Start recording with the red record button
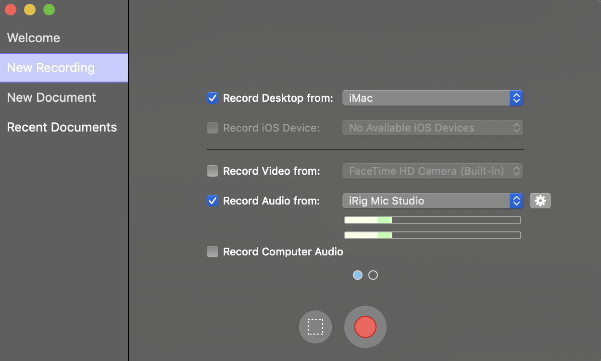Screen dimensions: 601x361 pos(365,327)
